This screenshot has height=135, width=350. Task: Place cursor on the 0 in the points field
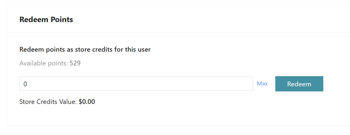click(25, 84)
